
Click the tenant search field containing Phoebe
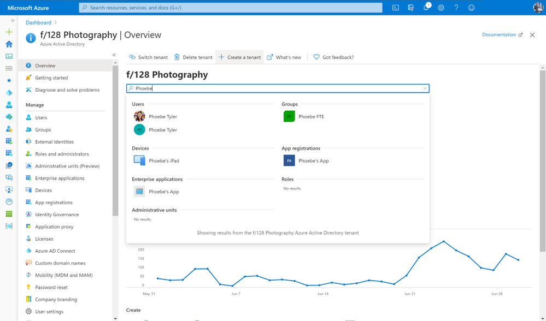click(278, 88)
